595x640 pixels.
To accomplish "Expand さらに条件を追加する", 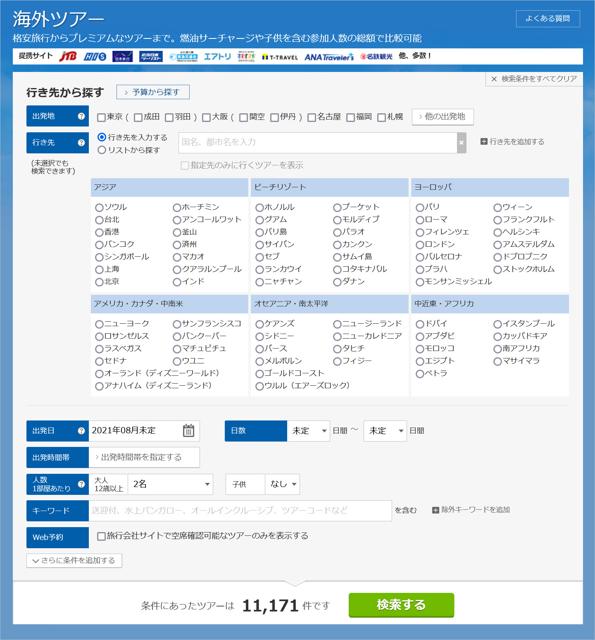I will tap(74, 561).
